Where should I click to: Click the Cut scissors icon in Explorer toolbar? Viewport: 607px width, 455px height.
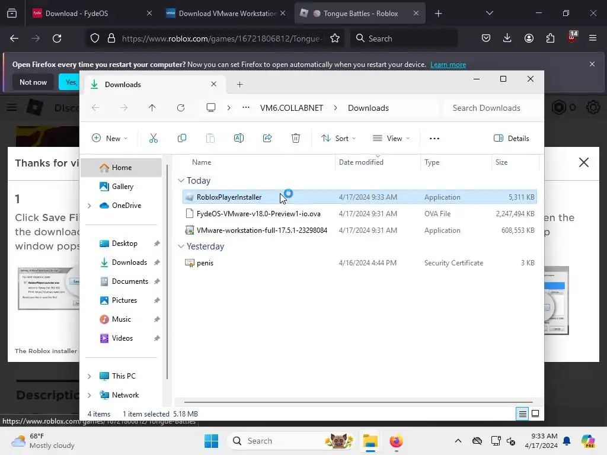[154, 138]
